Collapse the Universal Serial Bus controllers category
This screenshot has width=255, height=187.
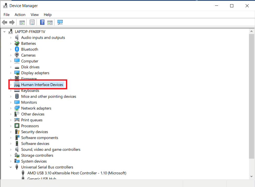point(10,167)
